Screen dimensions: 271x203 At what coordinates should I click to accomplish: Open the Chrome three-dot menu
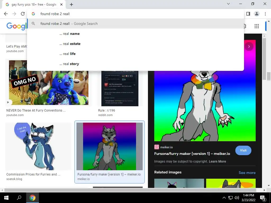tap(265, 14)
